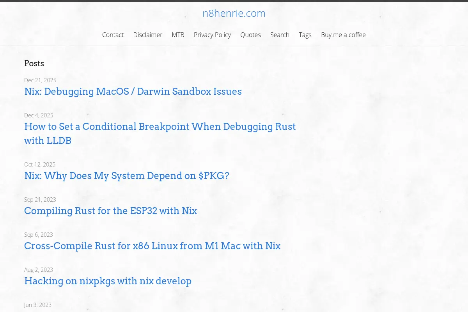The height and width of the screenshot is (312, 468).
Task: Open Cross-Compile Rust for x86 Linux post
Action: [152, 246]
